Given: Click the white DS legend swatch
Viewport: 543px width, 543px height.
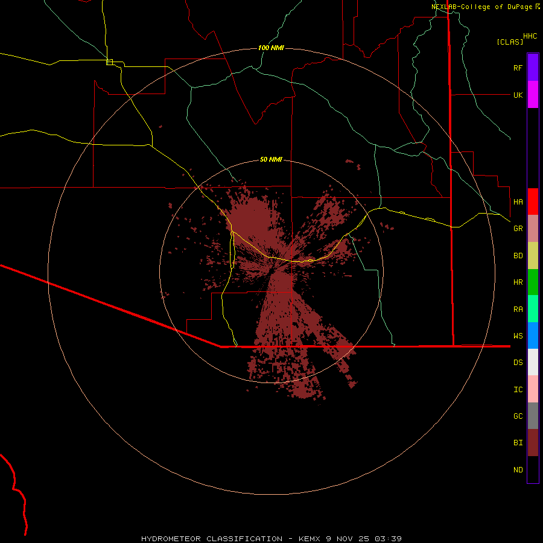Looking at the screenshot, I should [533, 362].
